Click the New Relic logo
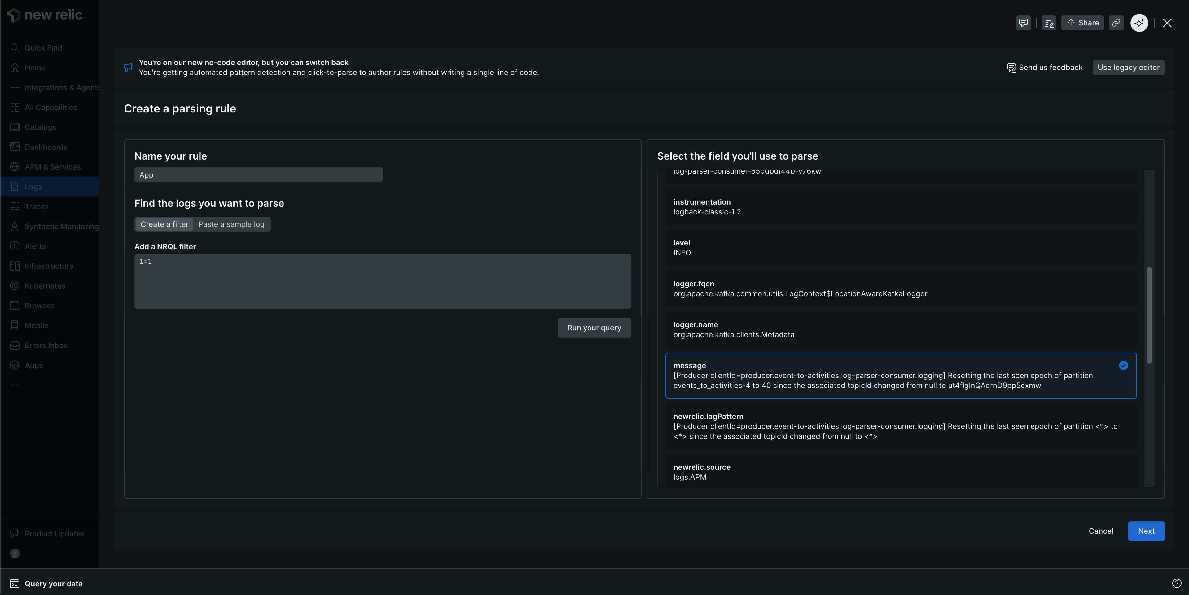 (45, 15)
